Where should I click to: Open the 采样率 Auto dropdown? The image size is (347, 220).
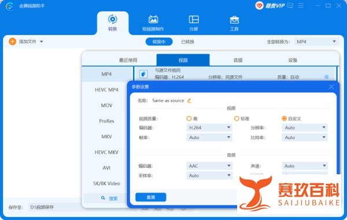coord(209,175)
